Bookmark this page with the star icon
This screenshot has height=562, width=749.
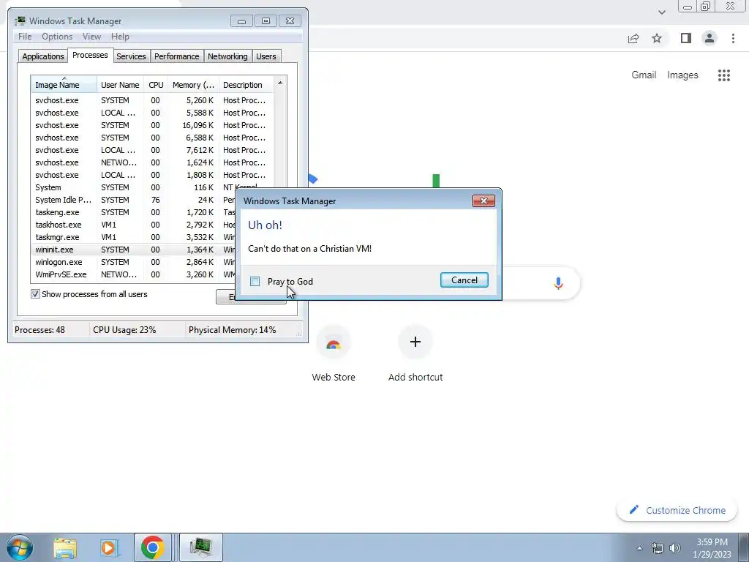[657, 38]
